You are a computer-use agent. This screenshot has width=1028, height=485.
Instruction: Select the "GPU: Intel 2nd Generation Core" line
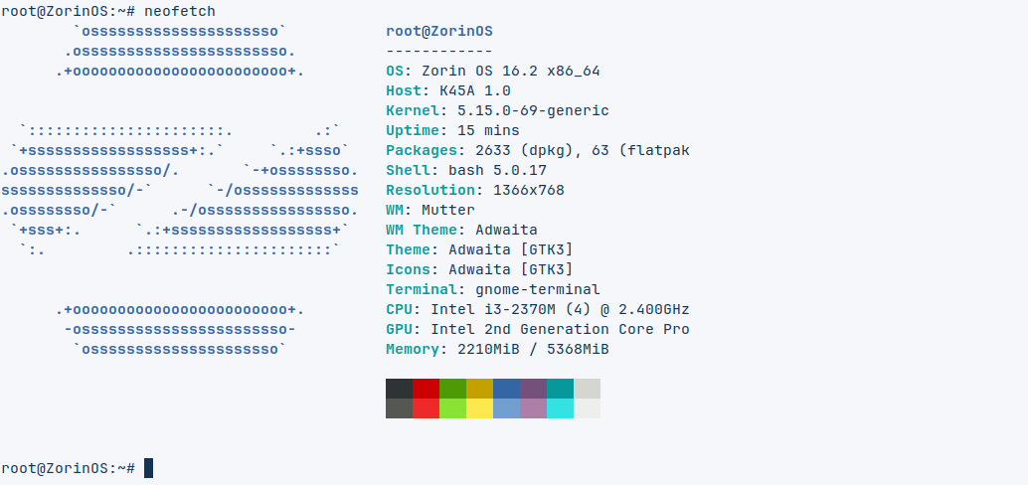(x=538, y=329)
